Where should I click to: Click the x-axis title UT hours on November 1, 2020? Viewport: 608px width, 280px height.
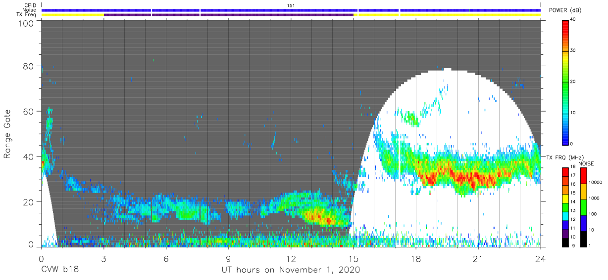coord(291,270)
